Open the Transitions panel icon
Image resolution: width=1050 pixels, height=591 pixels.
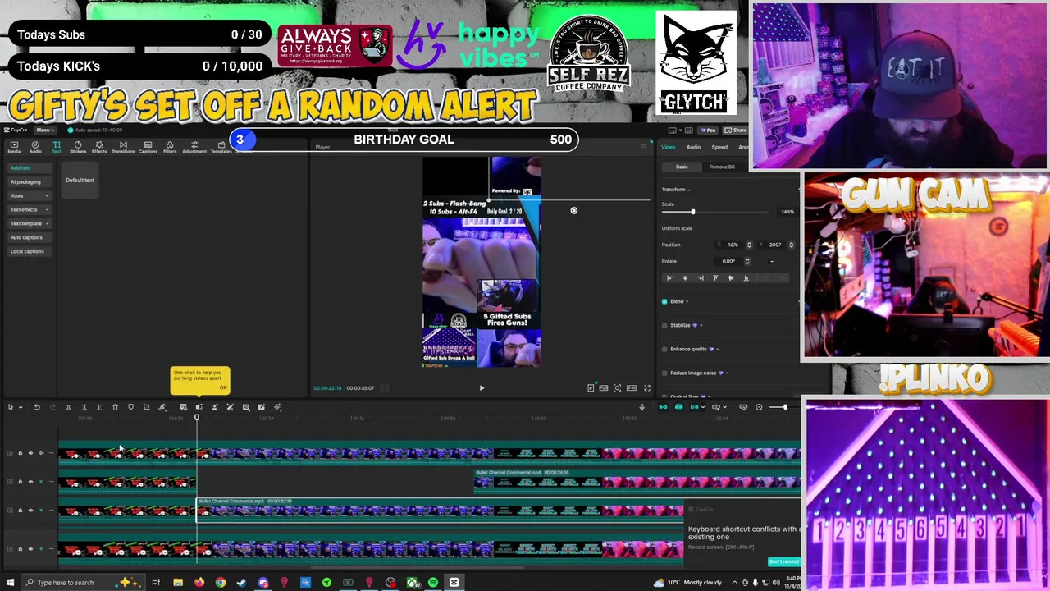tap(123, 147)
